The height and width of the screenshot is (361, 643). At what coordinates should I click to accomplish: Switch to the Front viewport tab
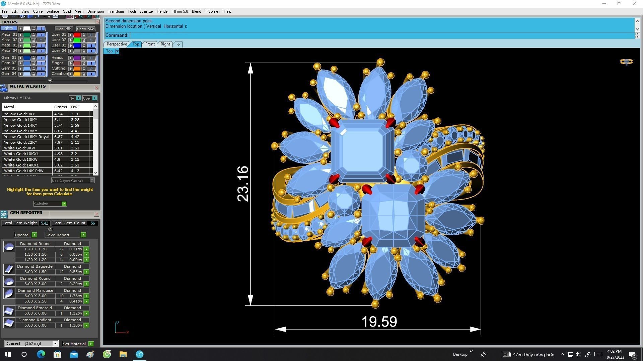point(150,44)
